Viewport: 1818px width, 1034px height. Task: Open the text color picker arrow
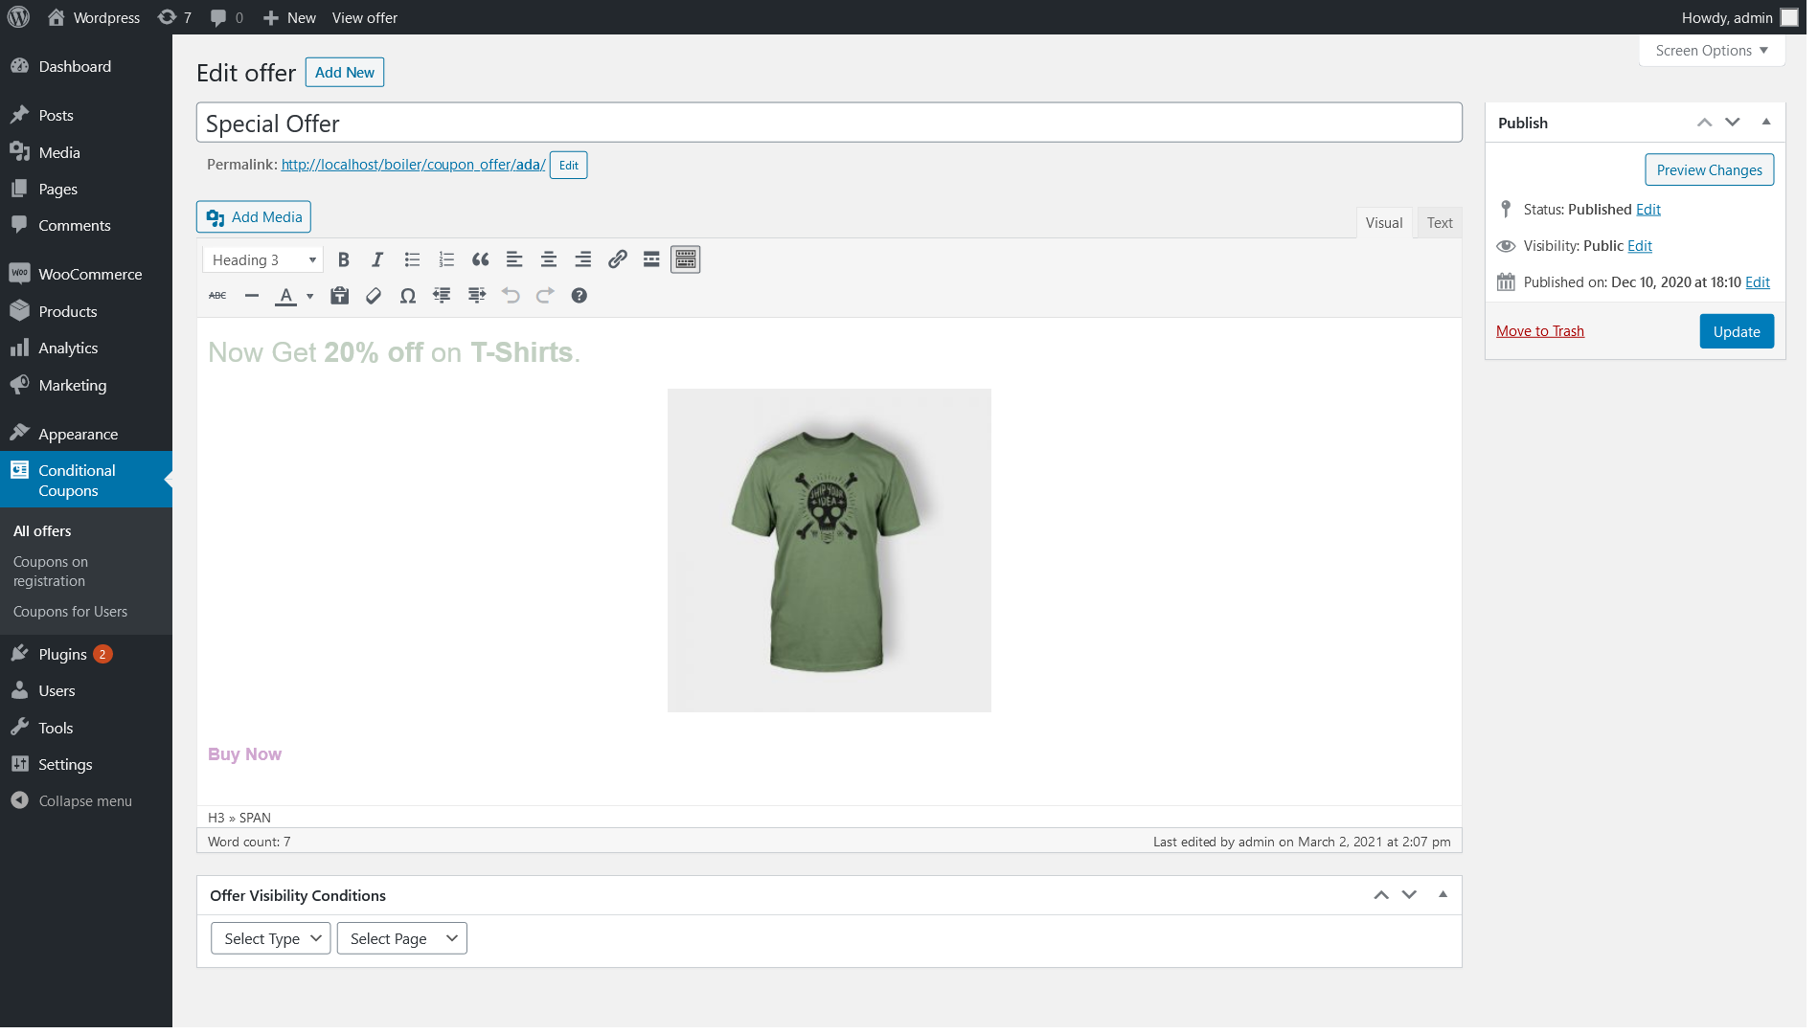click(308, 296)
